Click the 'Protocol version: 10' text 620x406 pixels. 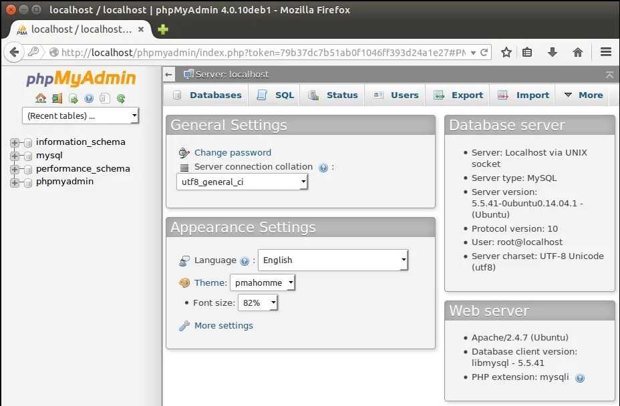(x=514, y=229)
